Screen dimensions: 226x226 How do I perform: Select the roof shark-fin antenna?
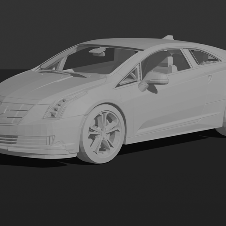168,37
